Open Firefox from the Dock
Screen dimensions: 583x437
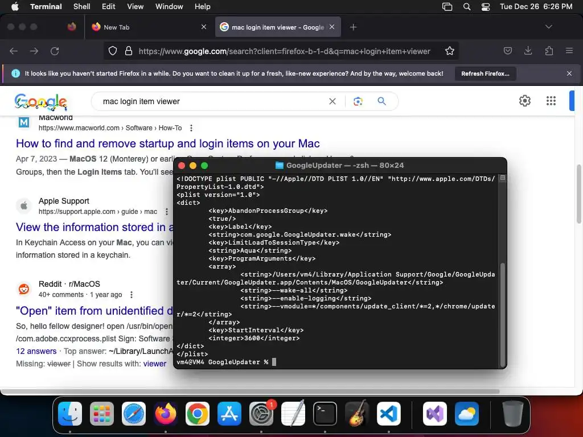166,414
